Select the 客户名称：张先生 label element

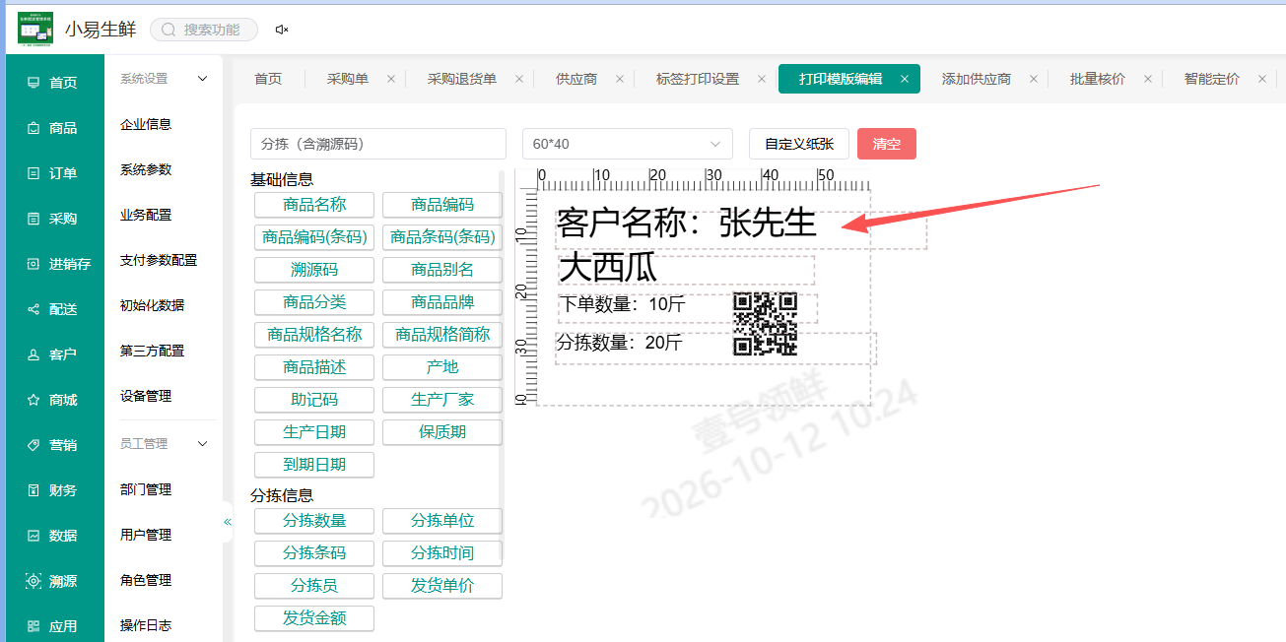click(741, 229)
